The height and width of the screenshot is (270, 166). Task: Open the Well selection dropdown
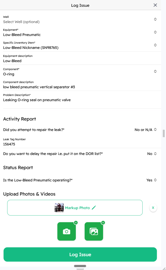(80, 19)
